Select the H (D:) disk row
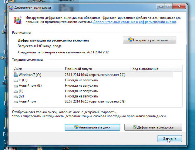The height and width of the screenshot is (150, 195). tap(93, 80)
